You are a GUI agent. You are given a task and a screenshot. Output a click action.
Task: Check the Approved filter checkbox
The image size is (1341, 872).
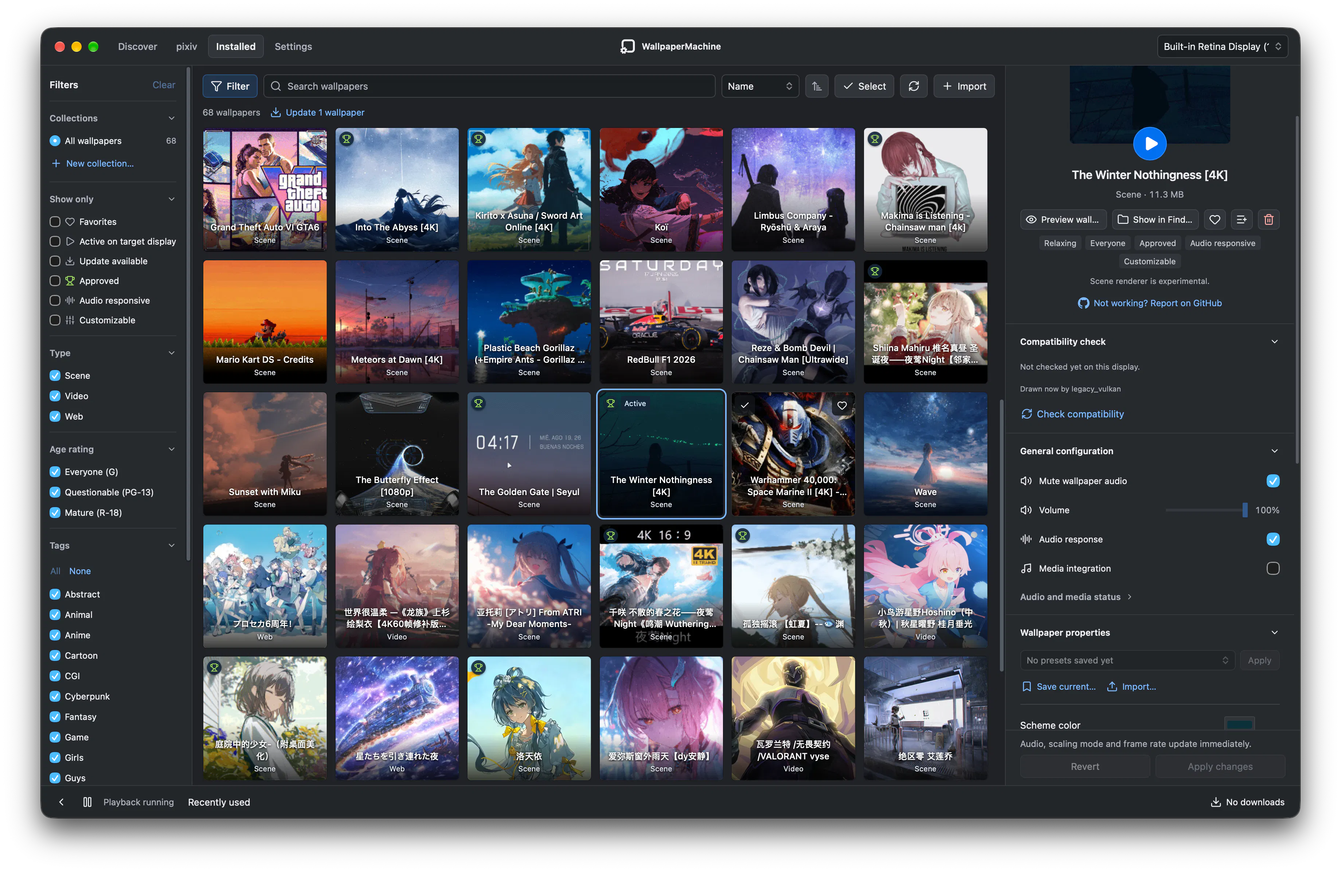[55, 281]
